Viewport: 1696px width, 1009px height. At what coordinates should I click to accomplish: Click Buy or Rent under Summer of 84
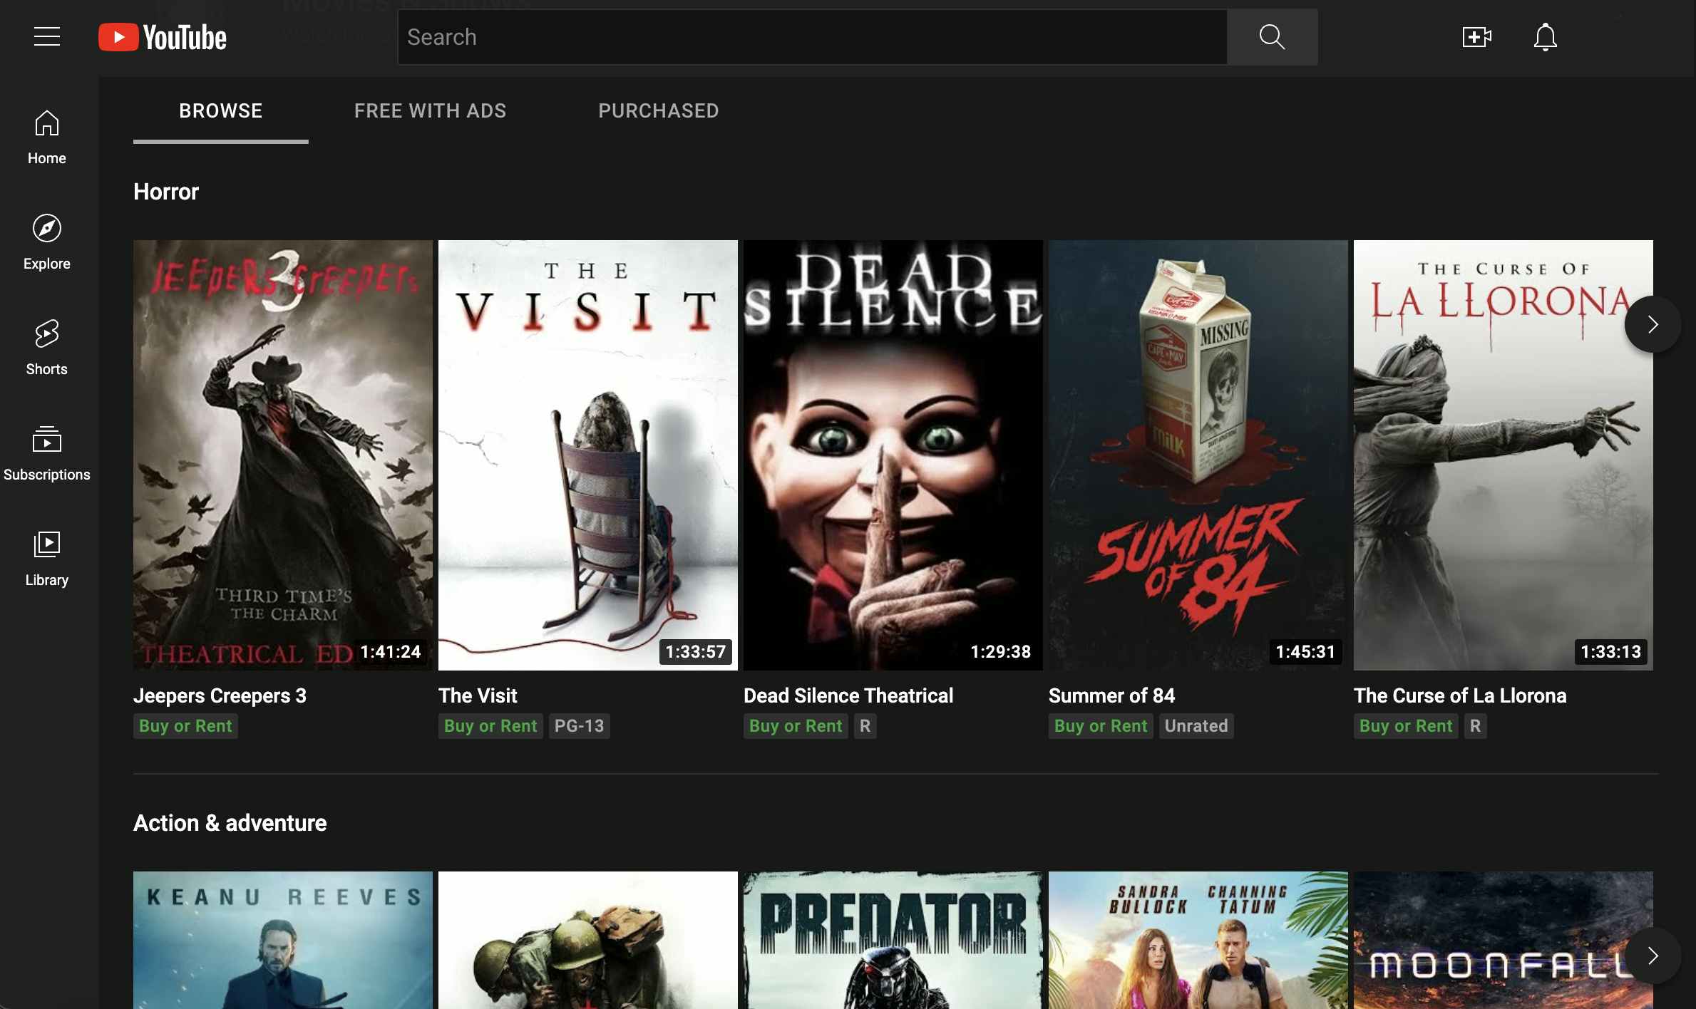(1100, 726)
